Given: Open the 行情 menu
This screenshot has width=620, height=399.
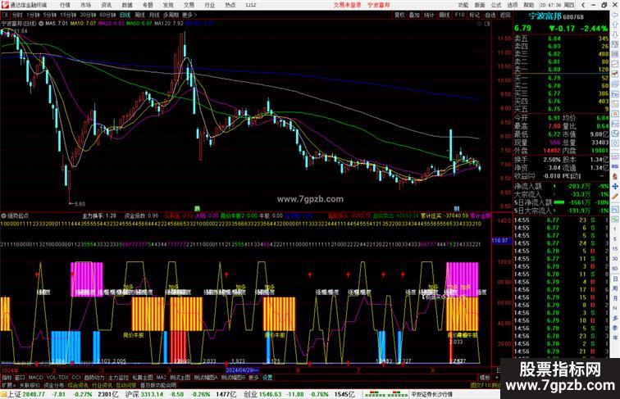Looking at the screenshot, I should (65, 5).
